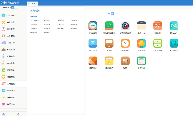
Task: Open the OA 我的工作 icon
Action: click(174, 26)
